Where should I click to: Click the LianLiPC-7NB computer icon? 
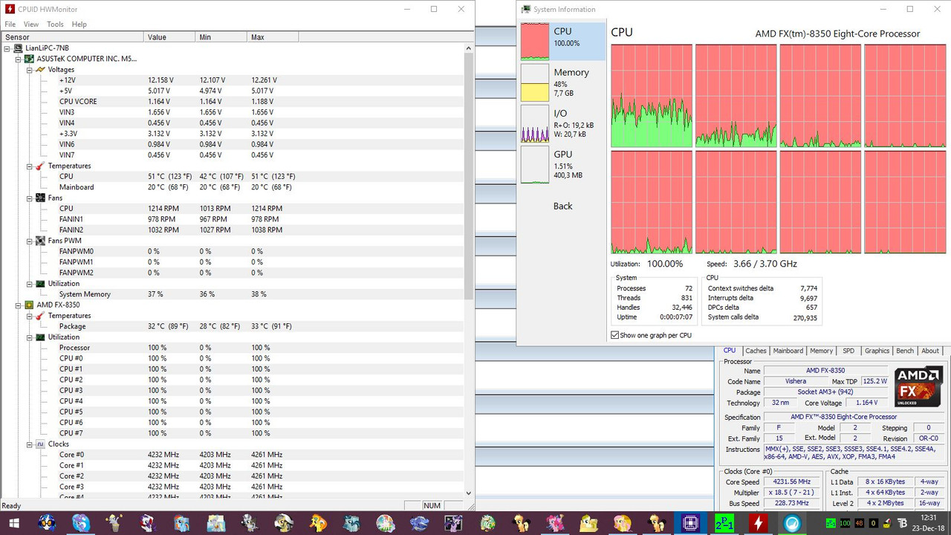click(x=18, y=48)
